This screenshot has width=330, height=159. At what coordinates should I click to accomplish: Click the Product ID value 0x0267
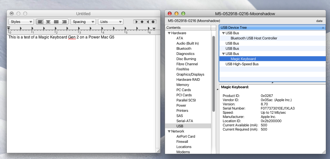click(267, 96)
